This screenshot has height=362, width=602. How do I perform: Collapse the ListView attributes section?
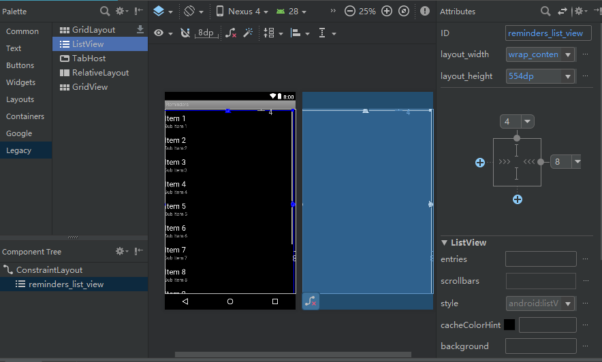[x=444, y=243]
